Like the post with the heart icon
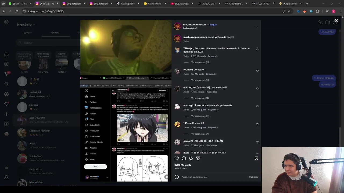This screenshot has width=344, height=193. [177, 158]
